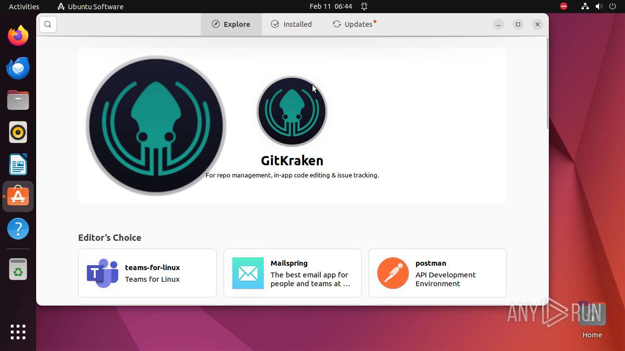Click the notification bell icon

tap(364, 6)
